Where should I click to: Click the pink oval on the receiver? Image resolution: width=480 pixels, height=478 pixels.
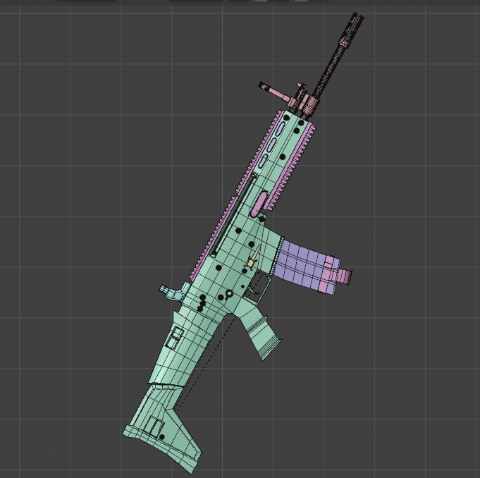click(x=259, y=204)
